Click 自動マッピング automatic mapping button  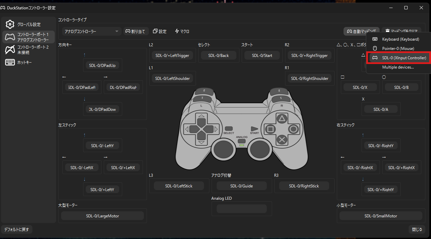coord(362,31)
